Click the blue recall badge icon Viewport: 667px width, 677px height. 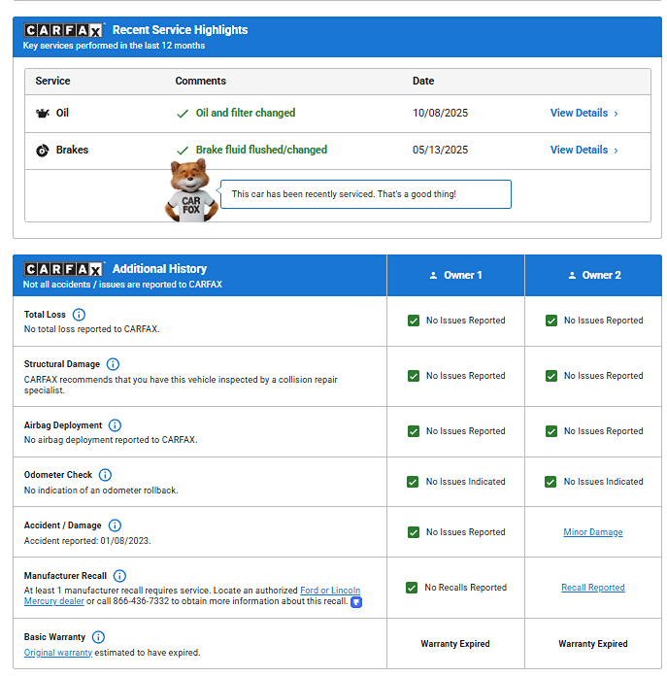coord(356,602)
